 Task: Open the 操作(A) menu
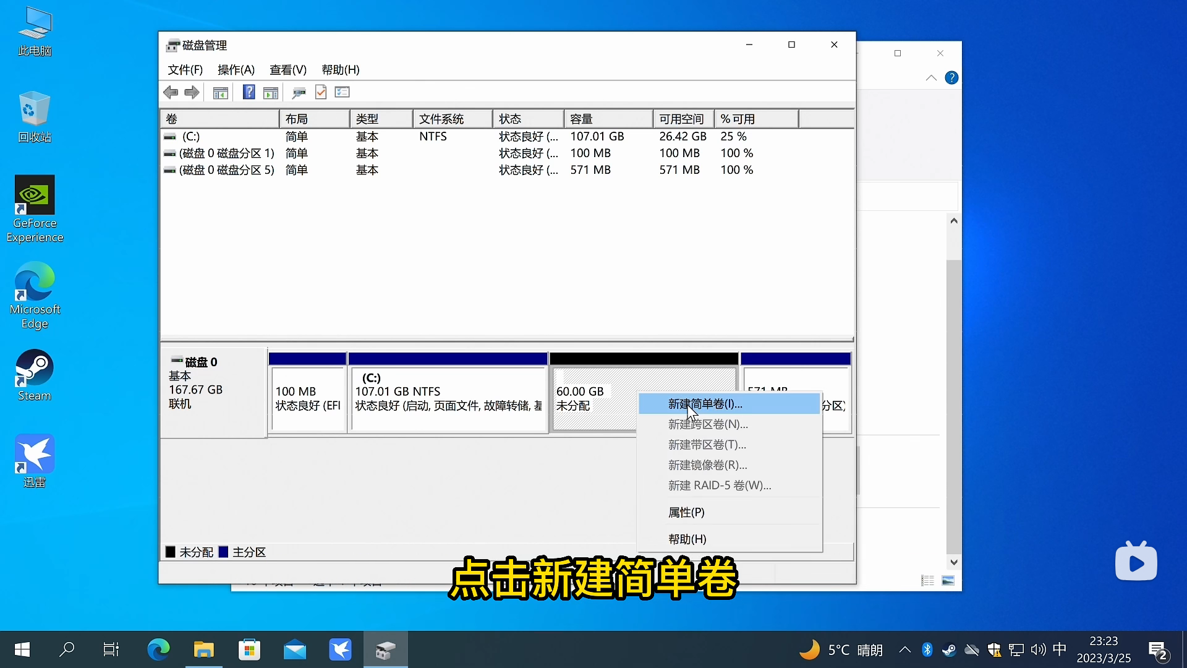[x=236, y=70]
